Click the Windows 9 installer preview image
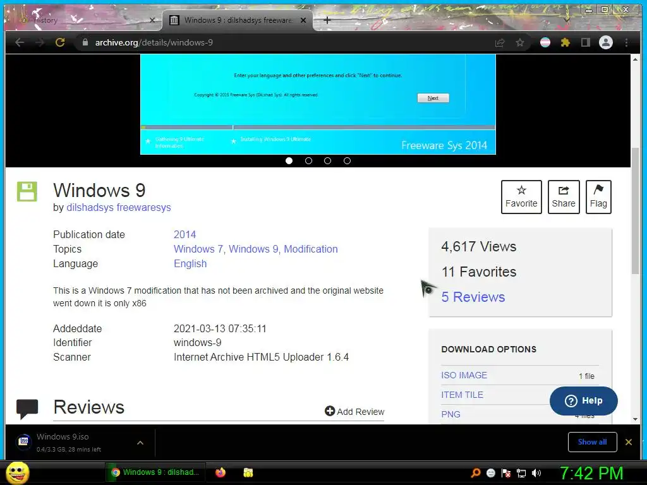Screen dimensions: 647x485 pyautogui.click(x=318, y=104)
